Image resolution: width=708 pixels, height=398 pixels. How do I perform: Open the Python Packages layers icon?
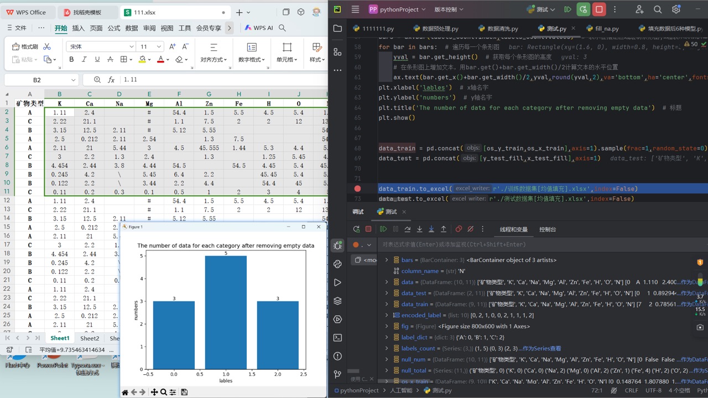click(x=337, y=301)
